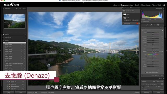
Task: Toggle highlight clipping indicator in histogram
Action: 163,11
